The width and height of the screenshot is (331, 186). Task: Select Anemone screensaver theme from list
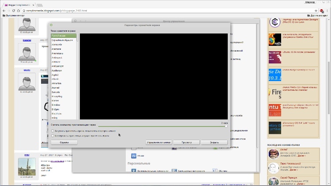tap(57, 49)
